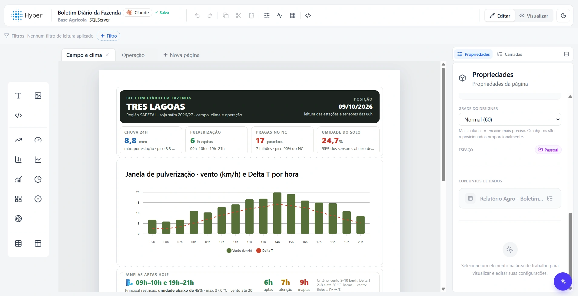Insert a bar chart from the palette
The height and width of the screenshot is (296, 578).
(18, 160)
